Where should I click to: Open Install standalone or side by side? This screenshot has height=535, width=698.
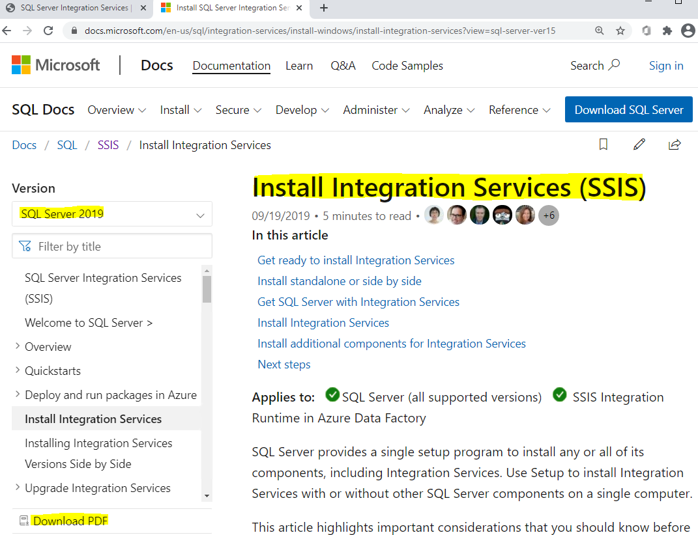pos(339,281)
